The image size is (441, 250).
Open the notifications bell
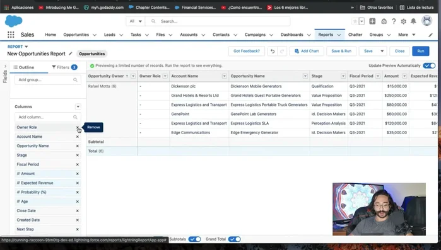(413, 21)
